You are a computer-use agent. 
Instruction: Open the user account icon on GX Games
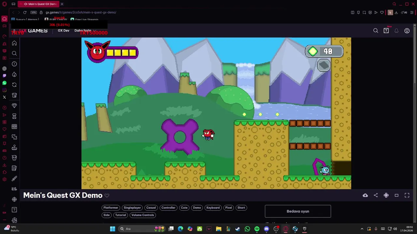(407, 31)
